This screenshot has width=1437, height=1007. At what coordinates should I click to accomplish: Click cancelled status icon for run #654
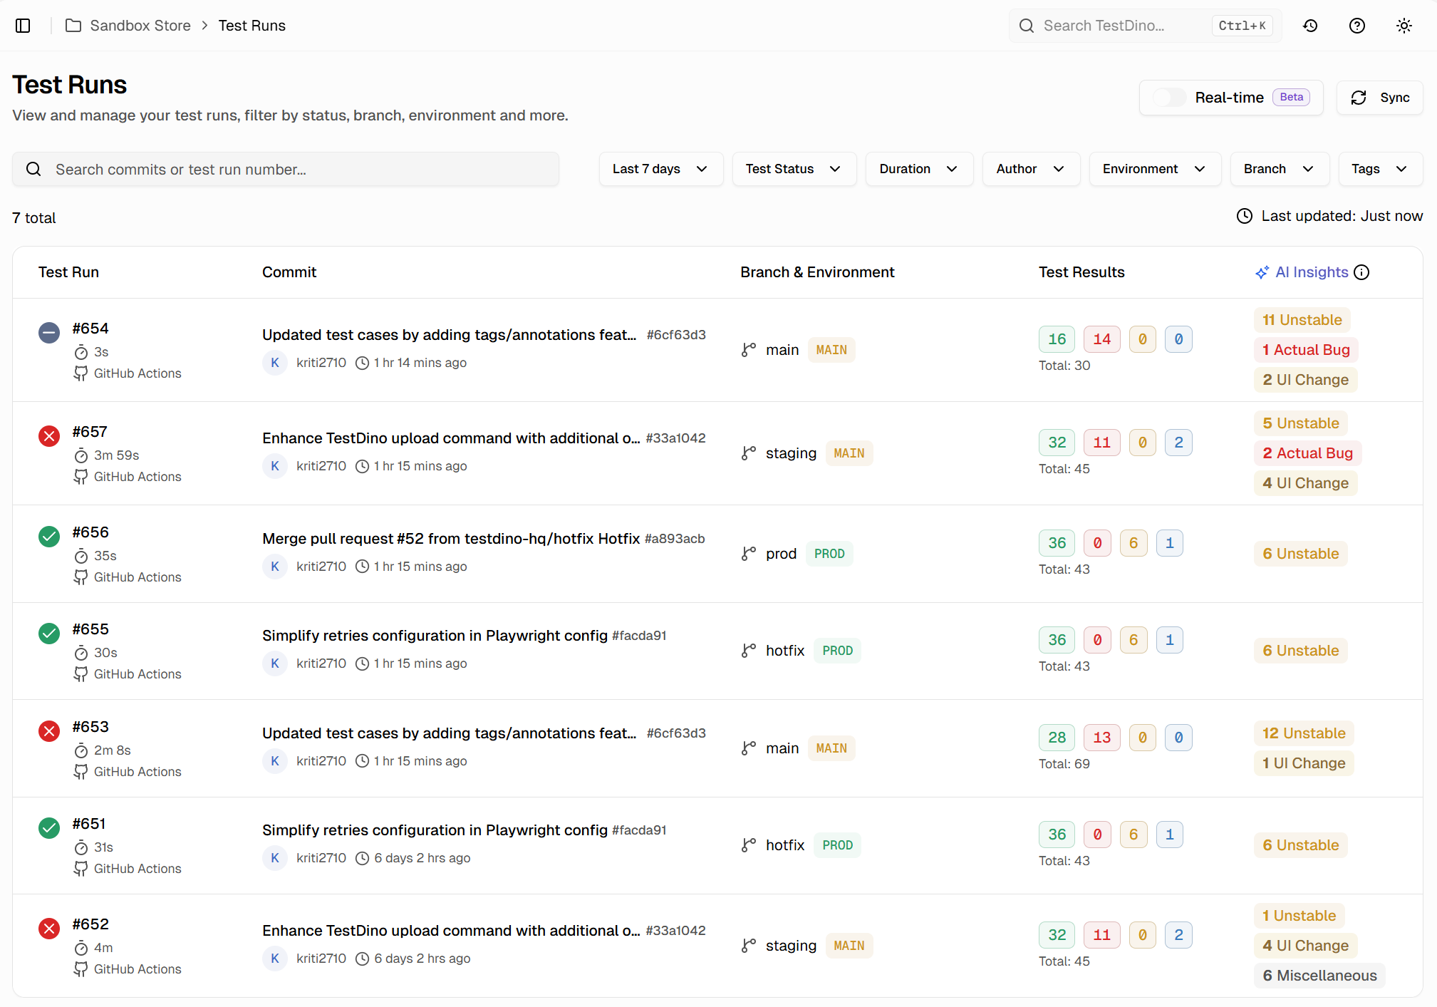(x=49, y=332)
